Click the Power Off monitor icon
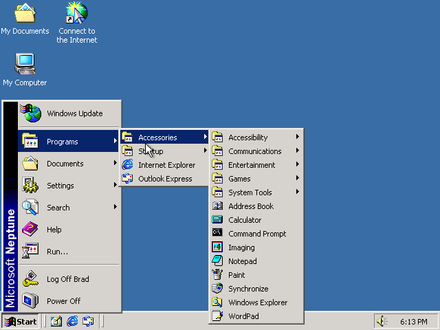 tap(30, 300)
